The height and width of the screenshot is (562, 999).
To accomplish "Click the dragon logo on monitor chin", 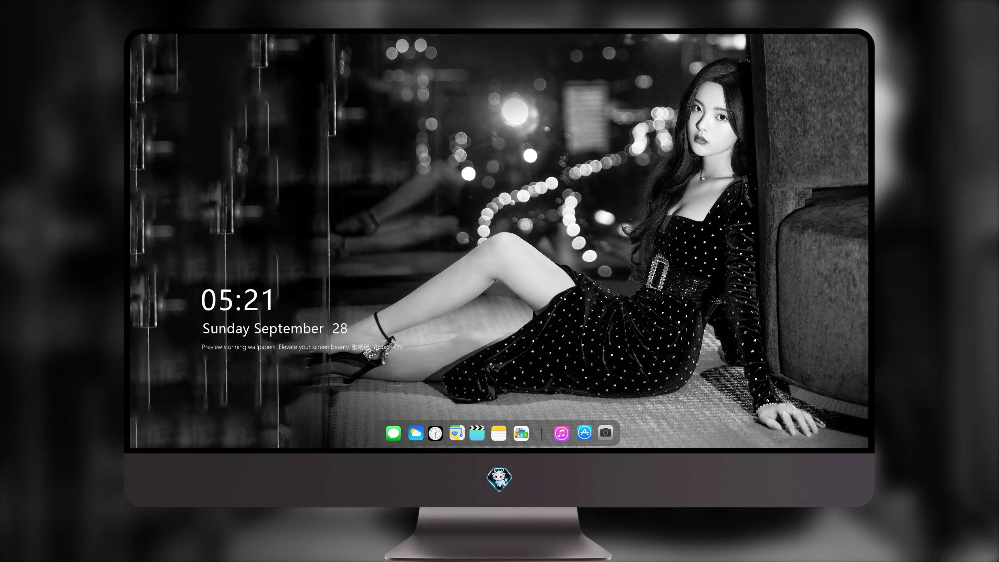I will pos(499,479).
